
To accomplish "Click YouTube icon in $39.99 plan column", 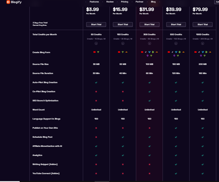I will tap(169, 52).
